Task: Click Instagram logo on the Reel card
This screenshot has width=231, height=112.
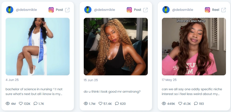Action: 207,10
